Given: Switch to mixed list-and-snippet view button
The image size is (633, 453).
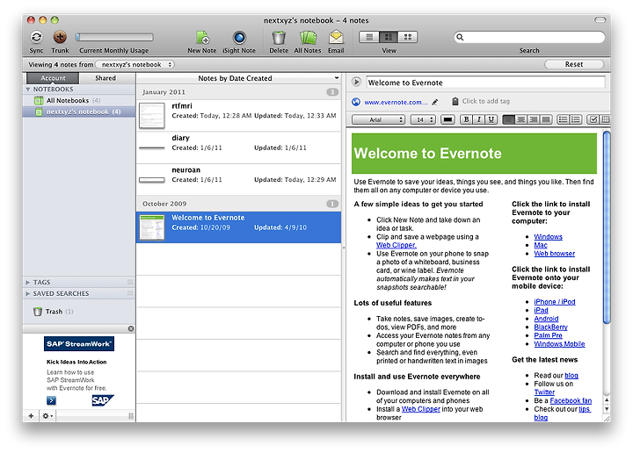Looking at the screenshot, I should 389,37.
